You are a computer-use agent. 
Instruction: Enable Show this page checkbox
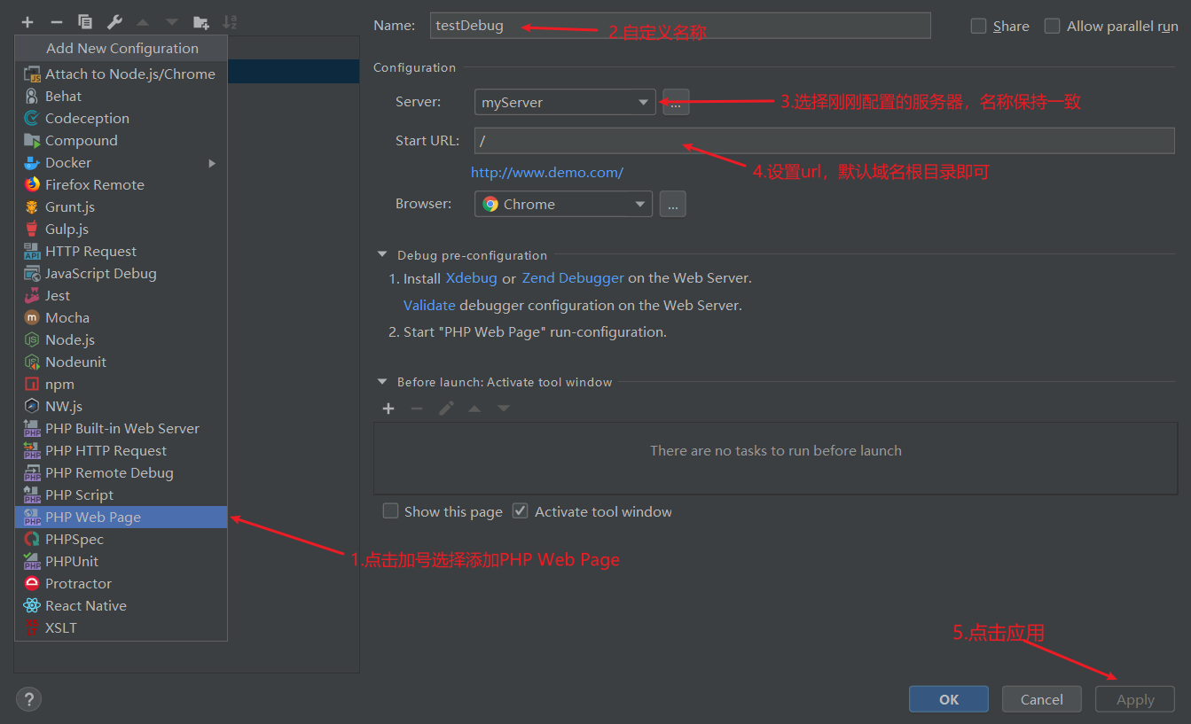click(x=390, y=511)
